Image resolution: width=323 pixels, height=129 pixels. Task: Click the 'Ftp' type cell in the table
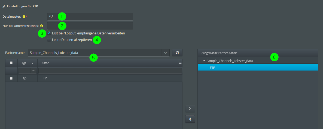28,78
